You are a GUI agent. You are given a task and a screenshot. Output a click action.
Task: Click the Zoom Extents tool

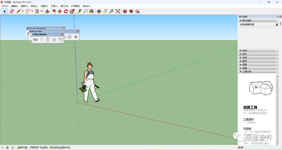point(118,11)
